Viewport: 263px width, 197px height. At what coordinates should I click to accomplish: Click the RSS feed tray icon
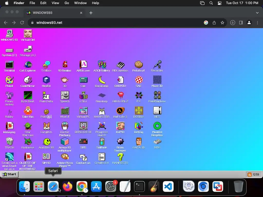249,174
